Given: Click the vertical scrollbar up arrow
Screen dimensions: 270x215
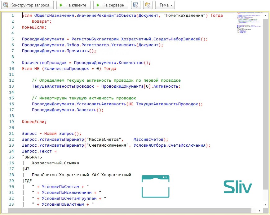Looking at the screenshot, I should coord(265,15).
